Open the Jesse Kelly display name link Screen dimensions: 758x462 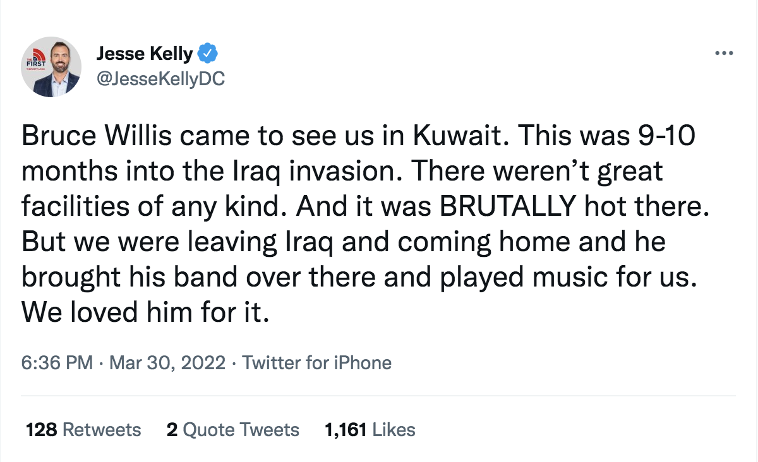[x=145, y=54]
